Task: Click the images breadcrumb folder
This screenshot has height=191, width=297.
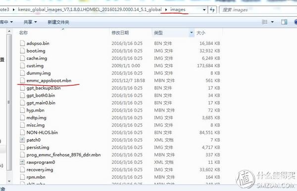Action: click(x=178, y=9)
